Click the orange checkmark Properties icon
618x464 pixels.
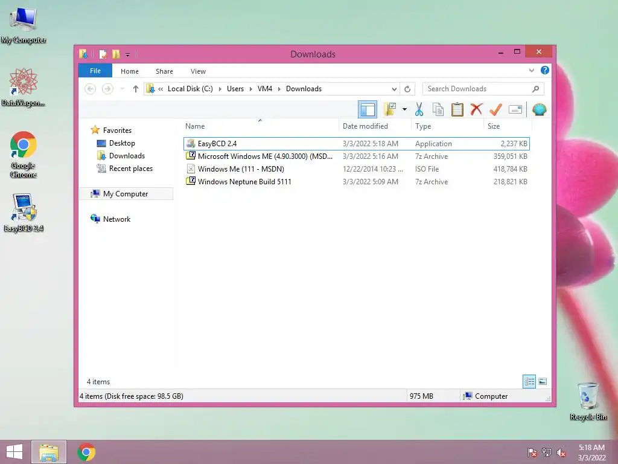coord(495,109)
